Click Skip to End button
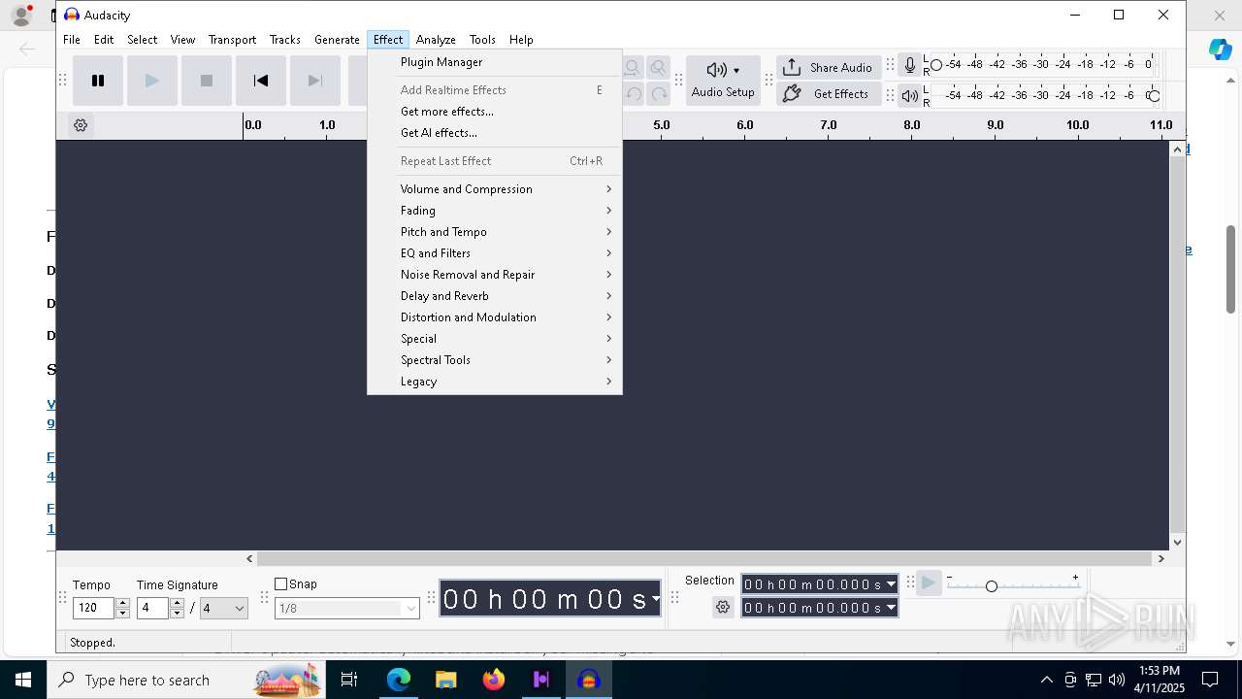The image size is (1242, 699). [315, 81]
